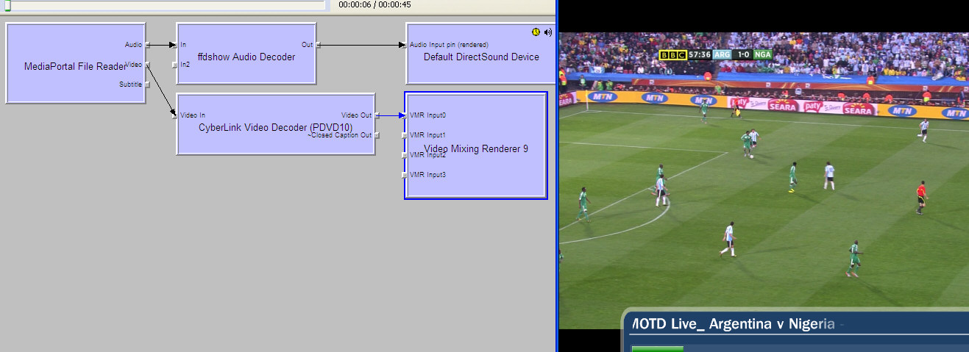
Task: Click the Audio Input pin (rendered)
Action: [x=404, y=45]
